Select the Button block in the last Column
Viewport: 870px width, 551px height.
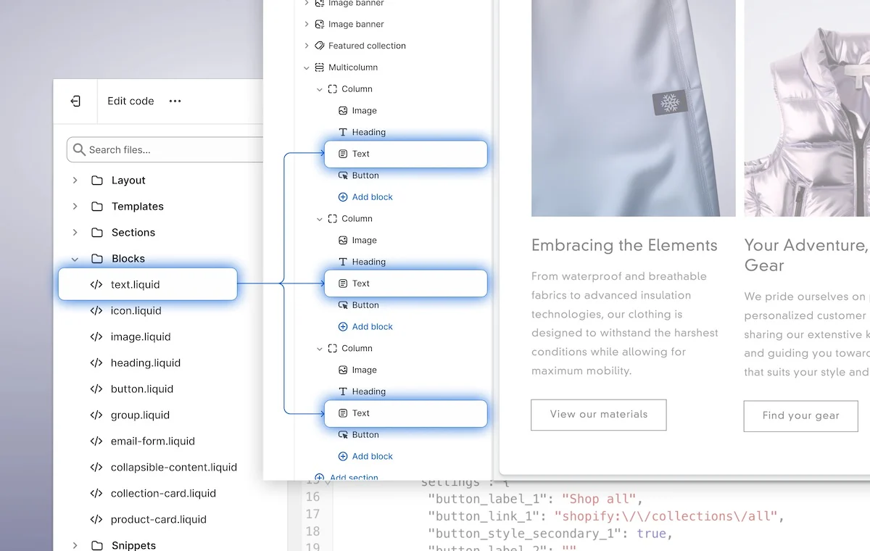[365, 435]
